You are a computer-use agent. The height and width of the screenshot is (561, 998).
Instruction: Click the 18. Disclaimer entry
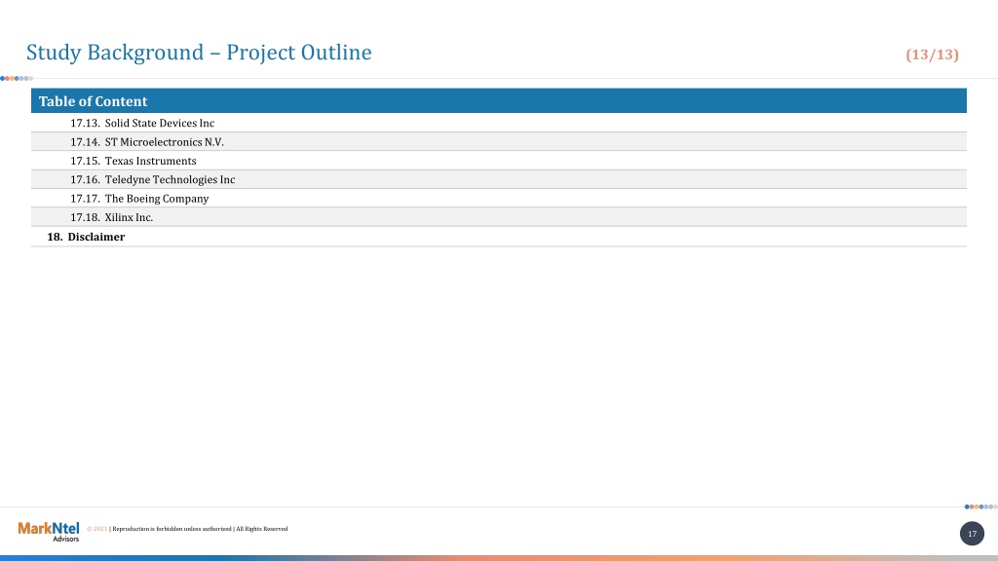click(499, 237)
